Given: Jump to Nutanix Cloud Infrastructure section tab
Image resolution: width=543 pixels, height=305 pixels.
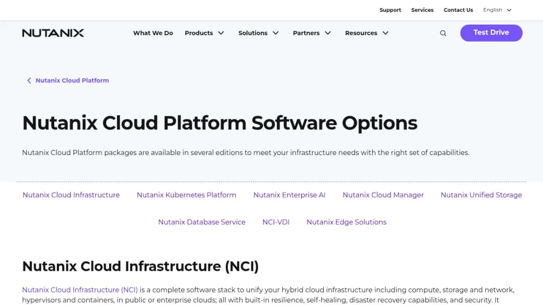Looking at the screenshot, I should point(71,195).
